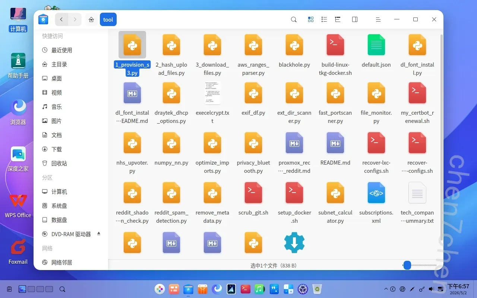
Task: Select the numpy_nn.py file icon
Action: coord(171,143)
